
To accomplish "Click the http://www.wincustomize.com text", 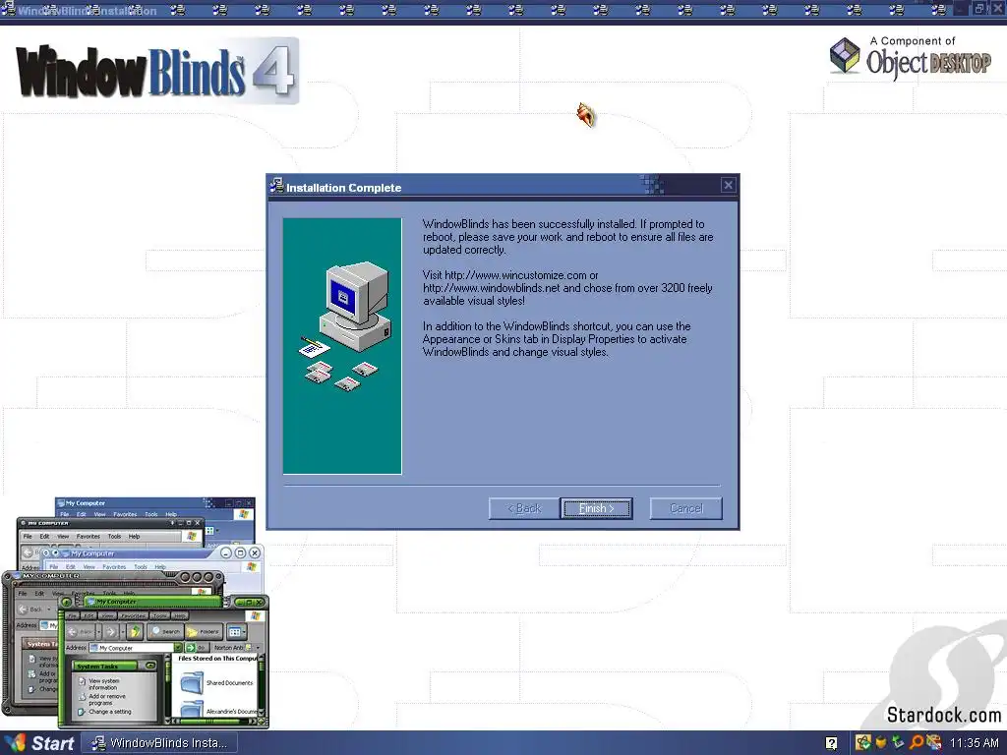I will [x=515, y=275].
